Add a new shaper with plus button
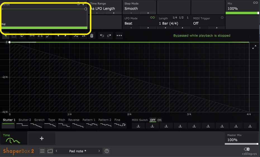The height and width of the screenshot is (157, 260). tap(42, 139)
